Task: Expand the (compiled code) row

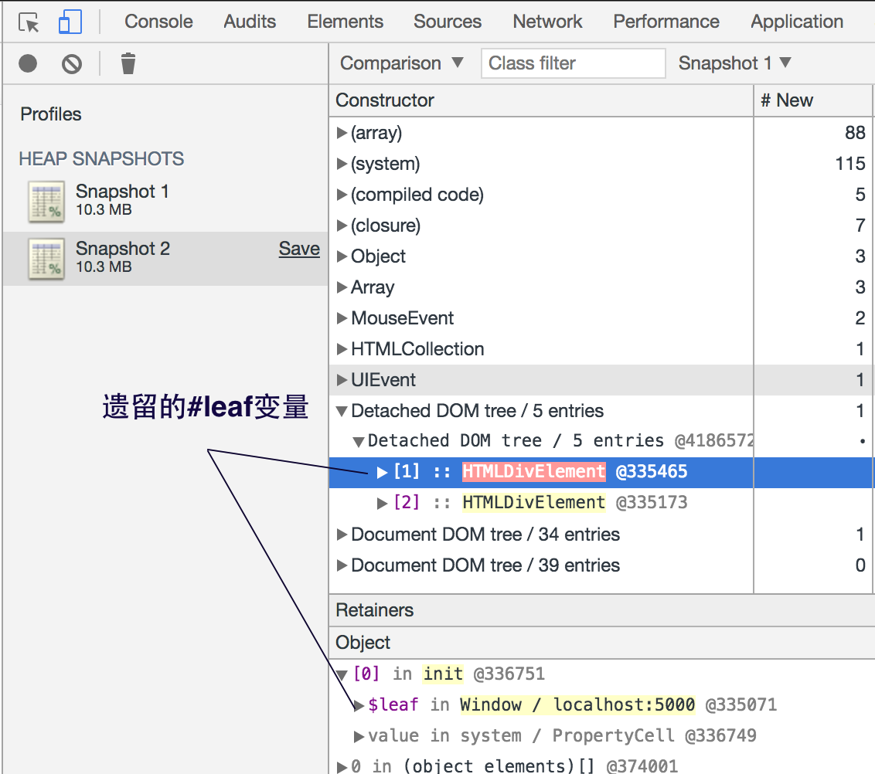Action: point(342,195)
